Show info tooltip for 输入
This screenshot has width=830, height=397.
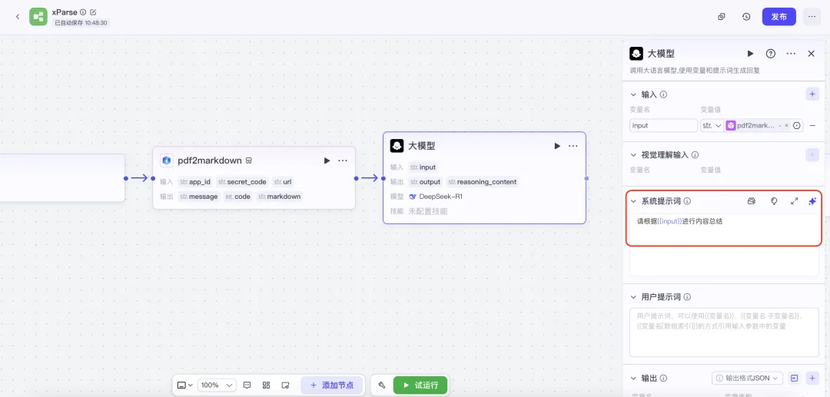663,94
